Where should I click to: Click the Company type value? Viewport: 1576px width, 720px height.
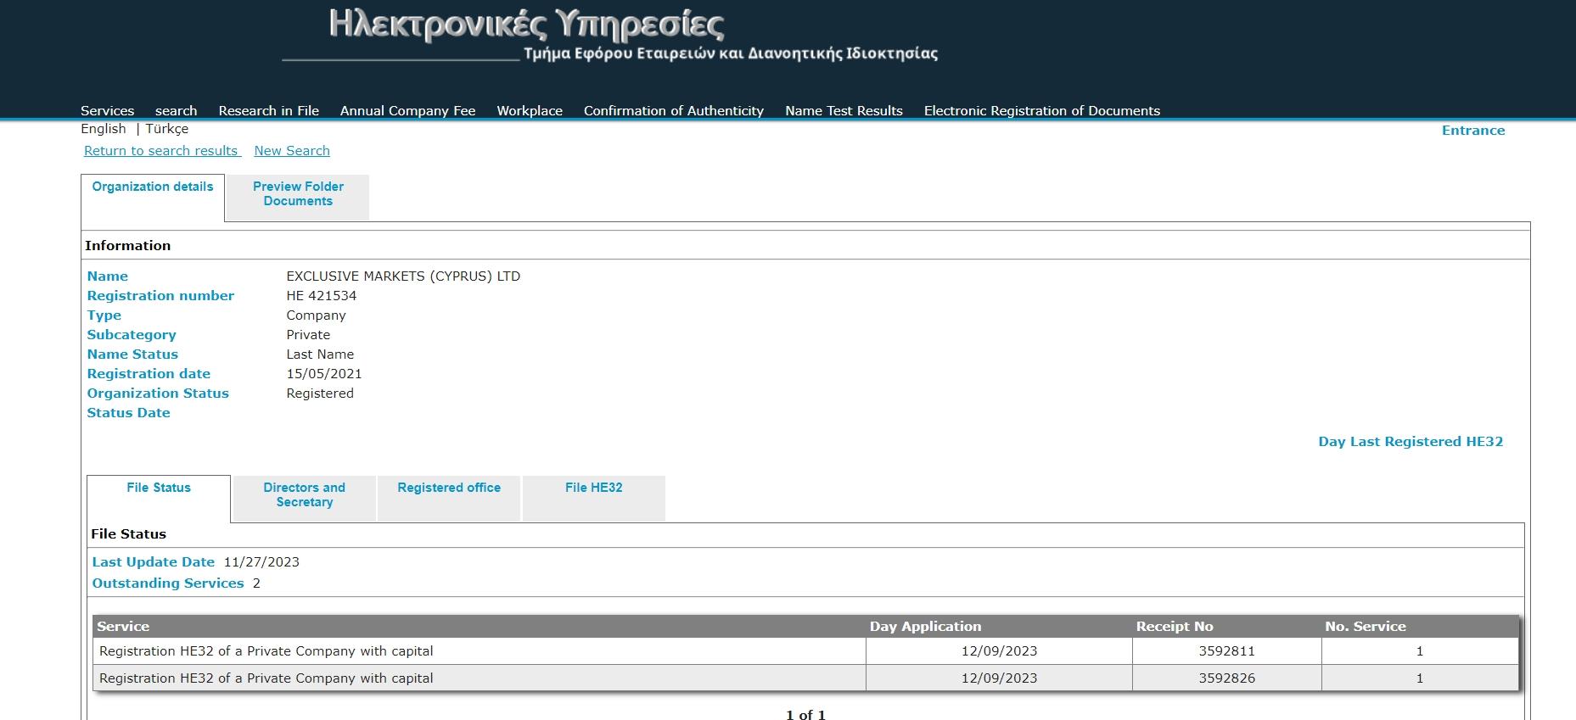point(316,315)
